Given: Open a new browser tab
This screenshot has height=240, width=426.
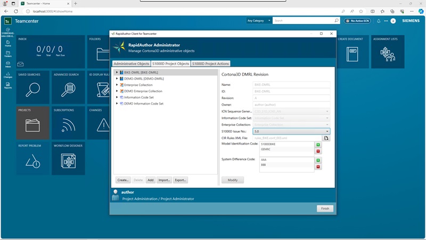Looking at the screenshot, I should (76, 4).
